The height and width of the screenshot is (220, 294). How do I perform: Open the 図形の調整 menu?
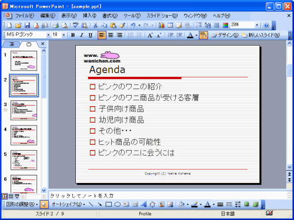click(22, 204)
